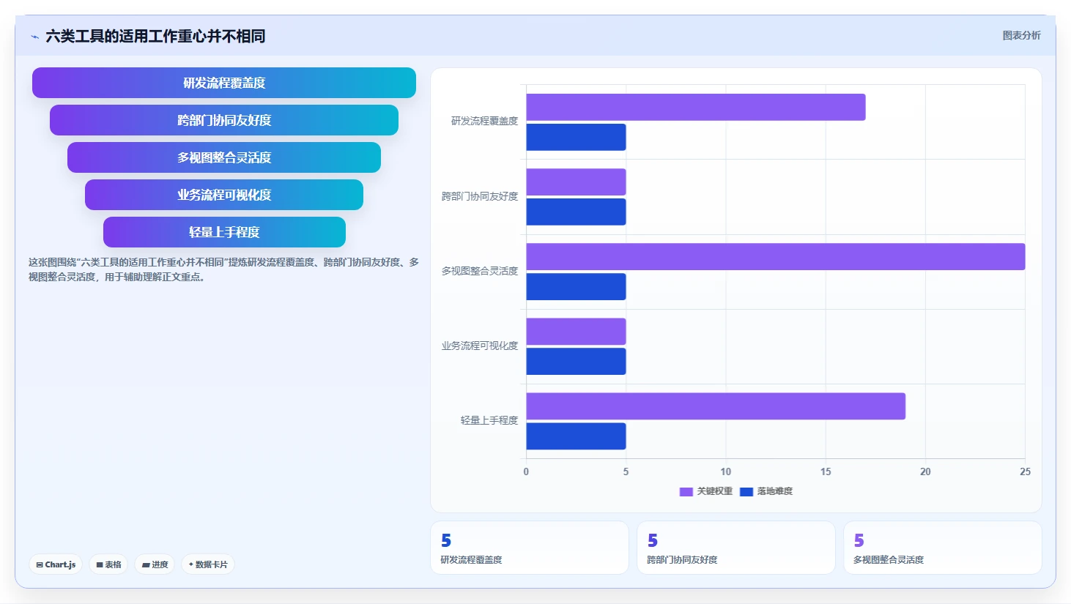Click the 图表分析 label in header
Screen dimensions: 1071x604
1021,35
